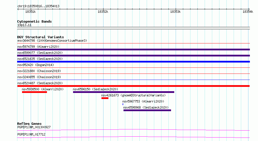Open variant nsv6520487 (Sedlazeck2020) label

[x=40, y=83]
